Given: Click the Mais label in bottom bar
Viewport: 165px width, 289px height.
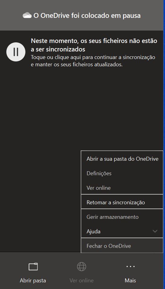Looking at the screenshot, I should [x=130, y=281].
